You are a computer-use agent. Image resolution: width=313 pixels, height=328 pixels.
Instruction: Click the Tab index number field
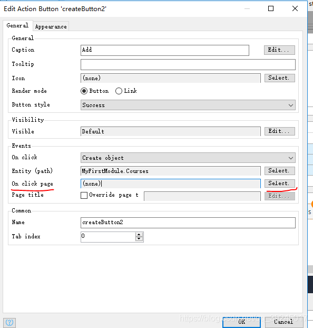pos(108,237)
